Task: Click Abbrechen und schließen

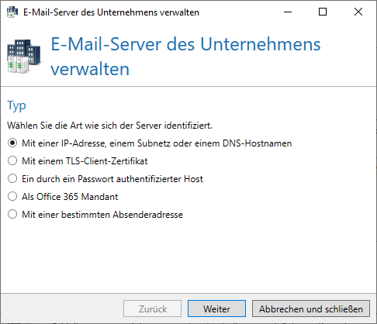Action: 311,308
